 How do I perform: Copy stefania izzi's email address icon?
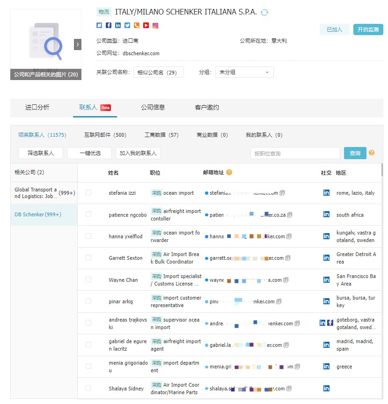pos(282,193)
